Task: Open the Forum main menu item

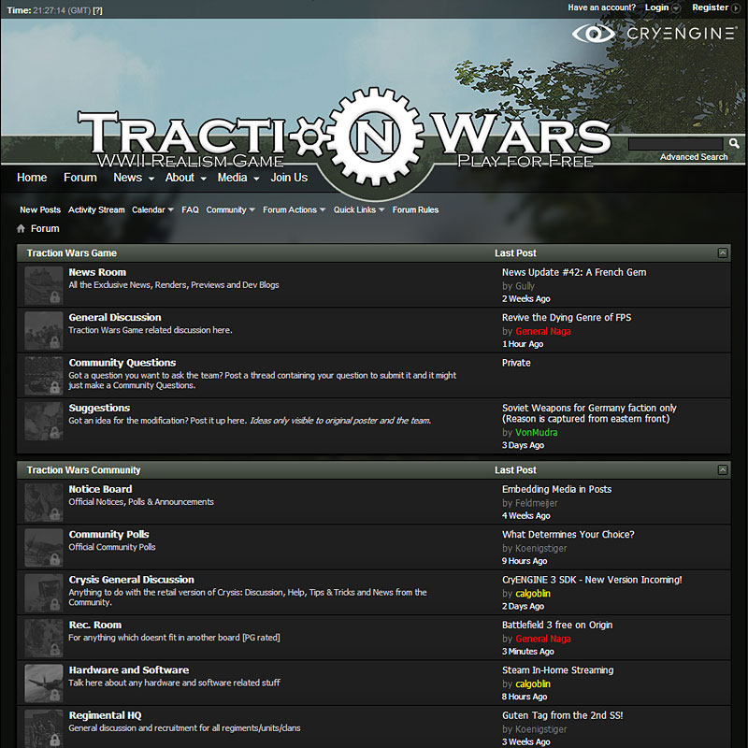Action: point(80,178)
